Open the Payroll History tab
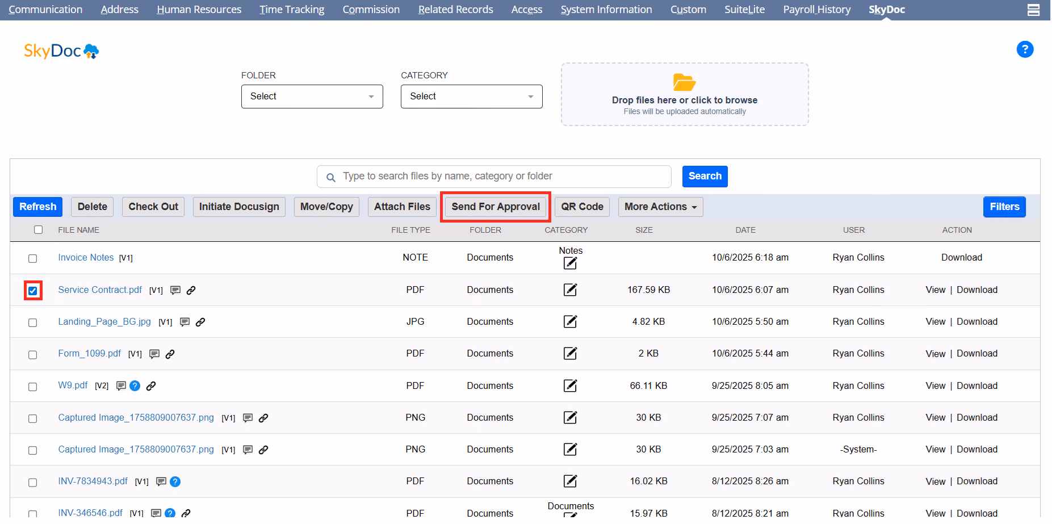This screenshot has height=524, width=1052. tap(816, 10)
